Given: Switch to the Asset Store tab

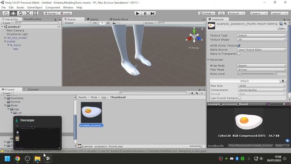Looking at the screenshot, I should (119, 19).
